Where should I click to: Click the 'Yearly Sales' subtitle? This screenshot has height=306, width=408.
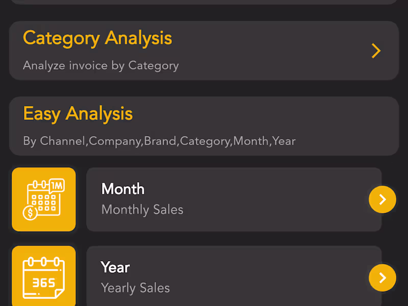[x=135, y=288]
